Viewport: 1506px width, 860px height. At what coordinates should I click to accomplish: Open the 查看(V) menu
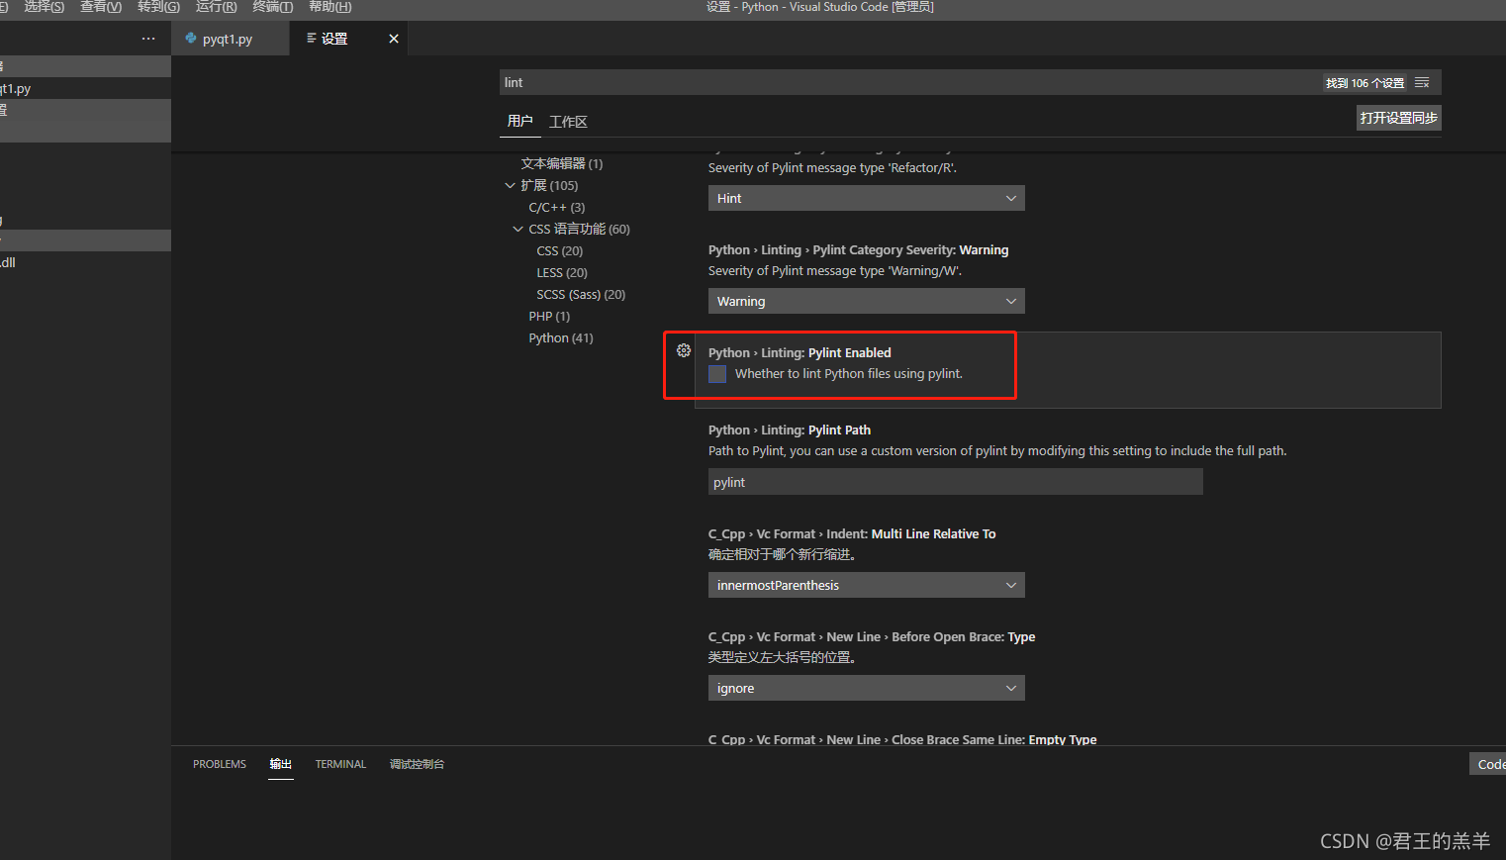click(101, 7)
